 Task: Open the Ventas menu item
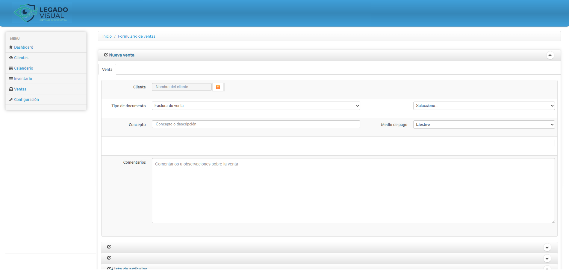20,89
